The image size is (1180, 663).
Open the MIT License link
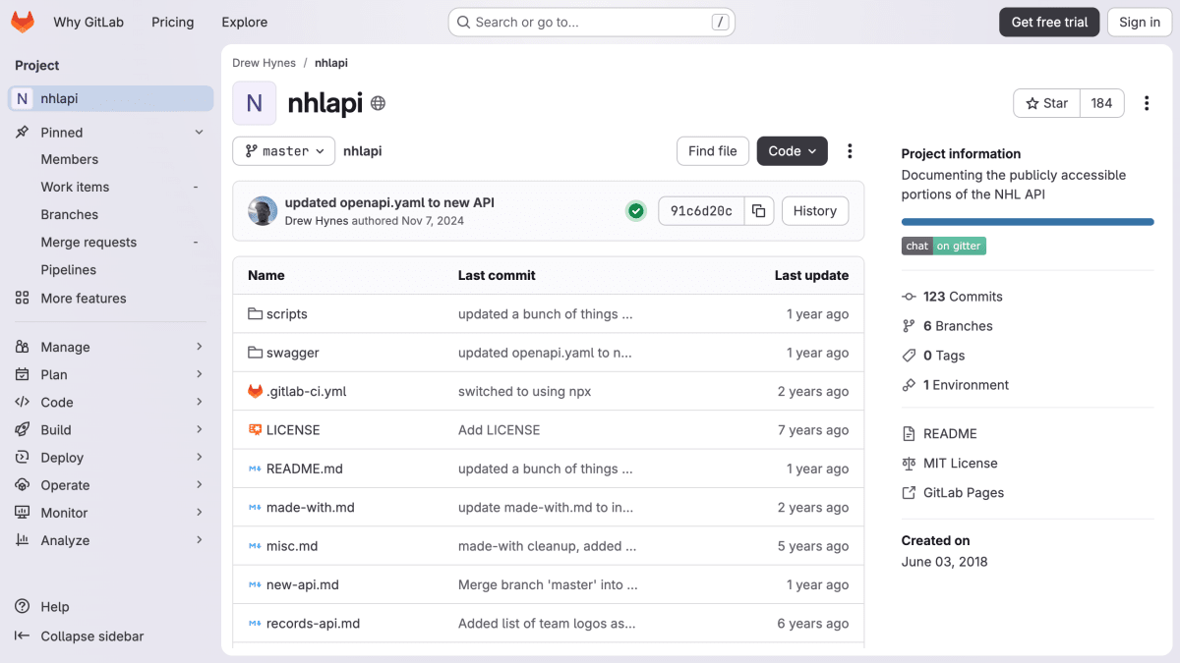[x=960, y=464]
